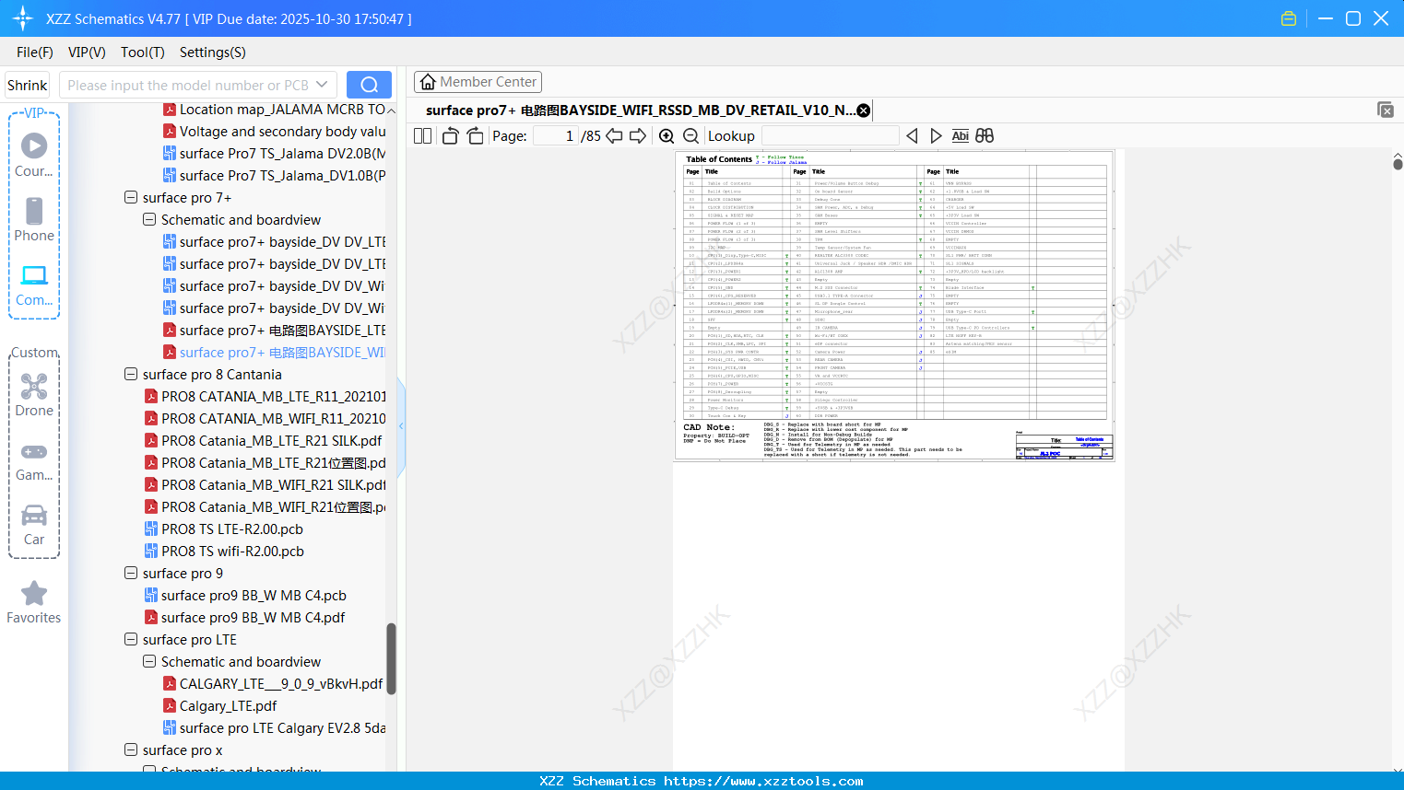Open surface pro9 BB_W MB C4.pdf
Image resolution: width=1404 pixels, height=790 pixels.
[244, 617]
